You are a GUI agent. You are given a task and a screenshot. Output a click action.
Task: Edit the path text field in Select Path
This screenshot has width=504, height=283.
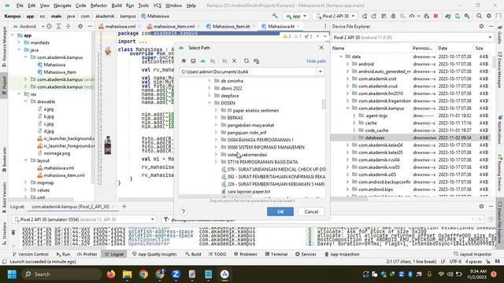(x=248, y=72)
